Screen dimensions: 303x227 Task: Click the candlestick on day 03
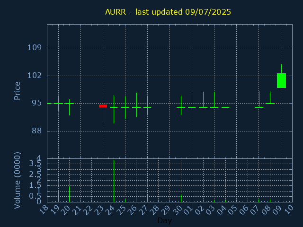click(214, 100)
